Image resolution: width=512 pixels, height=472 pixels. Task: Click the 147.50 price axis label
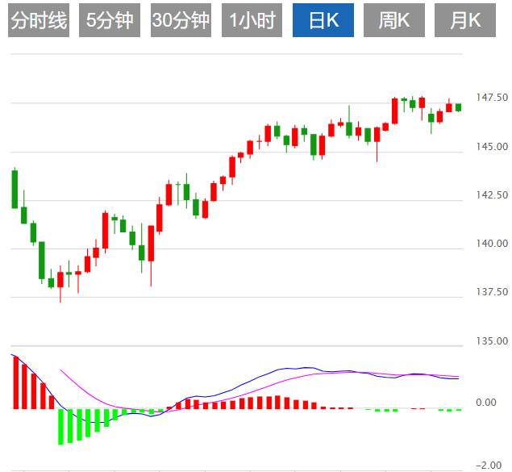[x=491, y=98]
